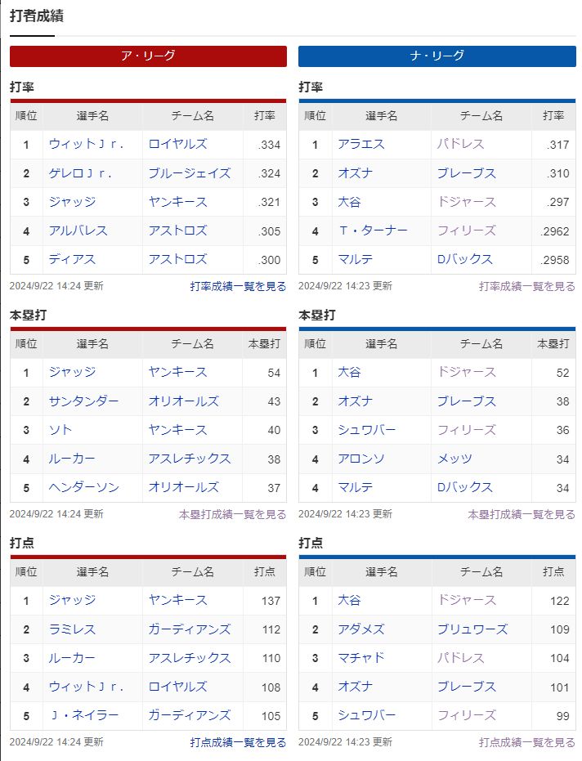Select the ア・リーグ red tab

pyautogui.click(x=148, y=56)
